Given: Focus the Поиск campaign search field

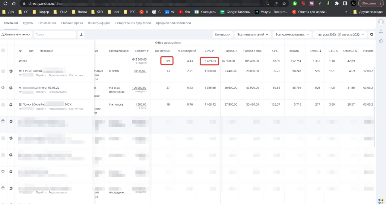Looking at the screenshot, I should (x=55, y=35).
